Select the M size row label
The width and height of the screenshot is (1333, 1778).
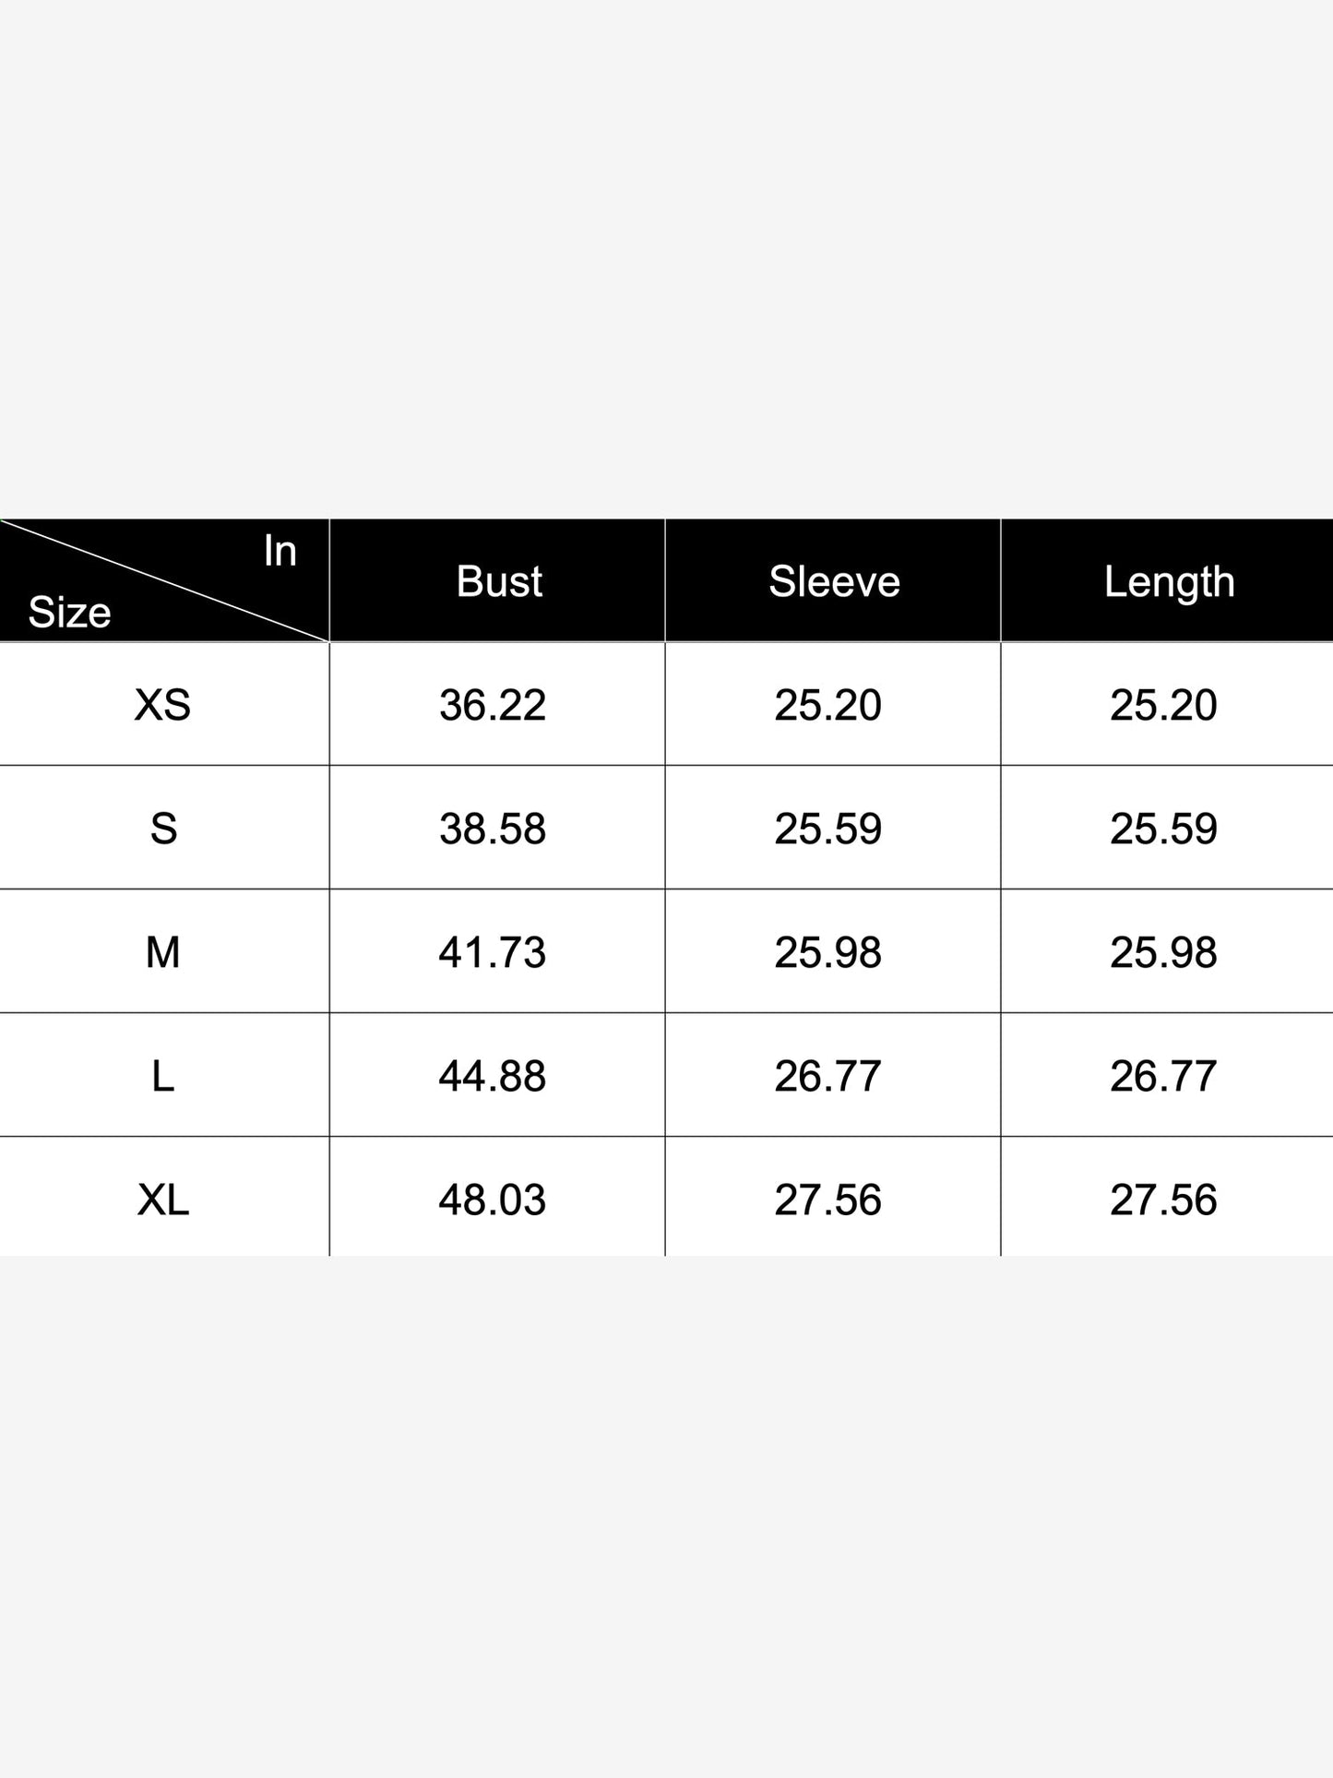tap(162, 952)
